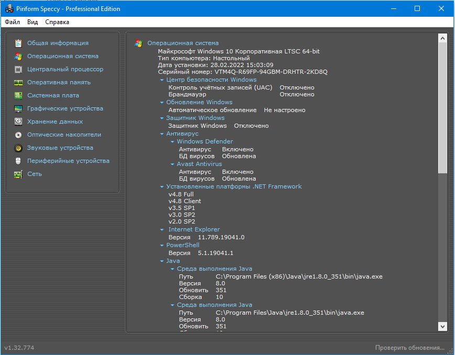Open Графические устройства section
The image size is (455, 355).
click(x=65, y=108)
